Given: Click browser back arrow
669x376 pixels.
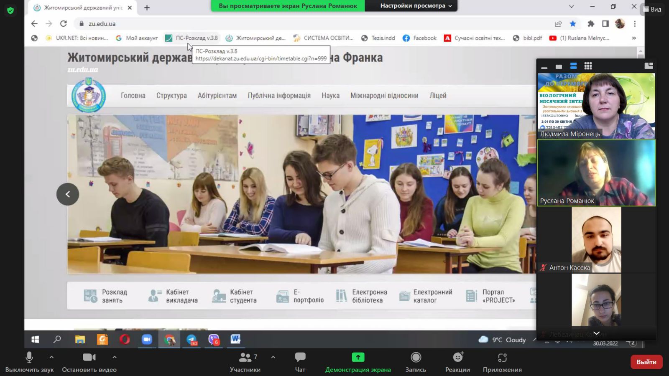Looking at the screenshot, I should (x=34, y=24).
